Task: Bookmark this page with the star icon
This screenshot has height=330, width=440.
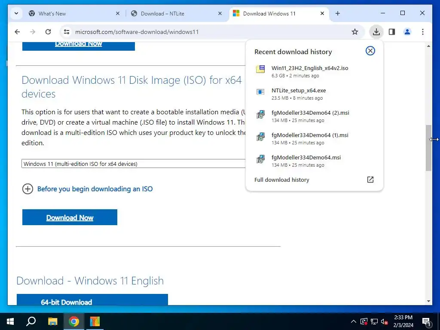Action: [x=354, y=32]
